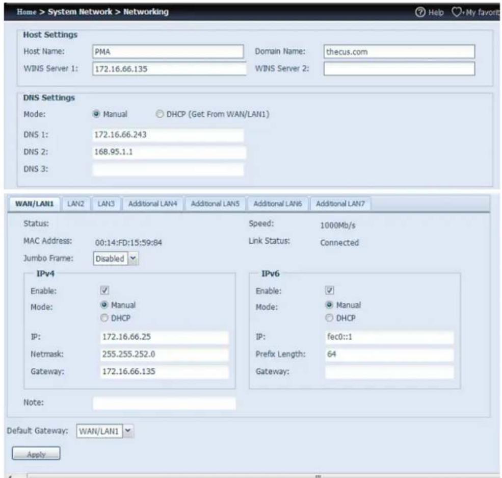Select IPv4 DHCP mode
Image resolution: width=502 pixels, height=478 pixels.
pos(104,318)
